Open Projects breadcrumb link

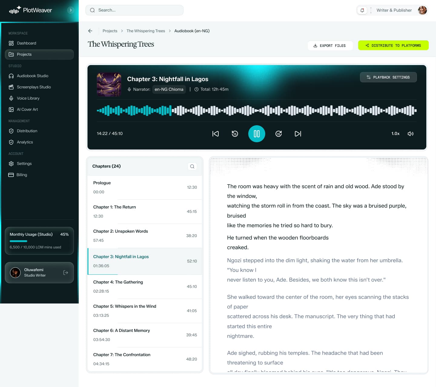(x=110, y=31)
